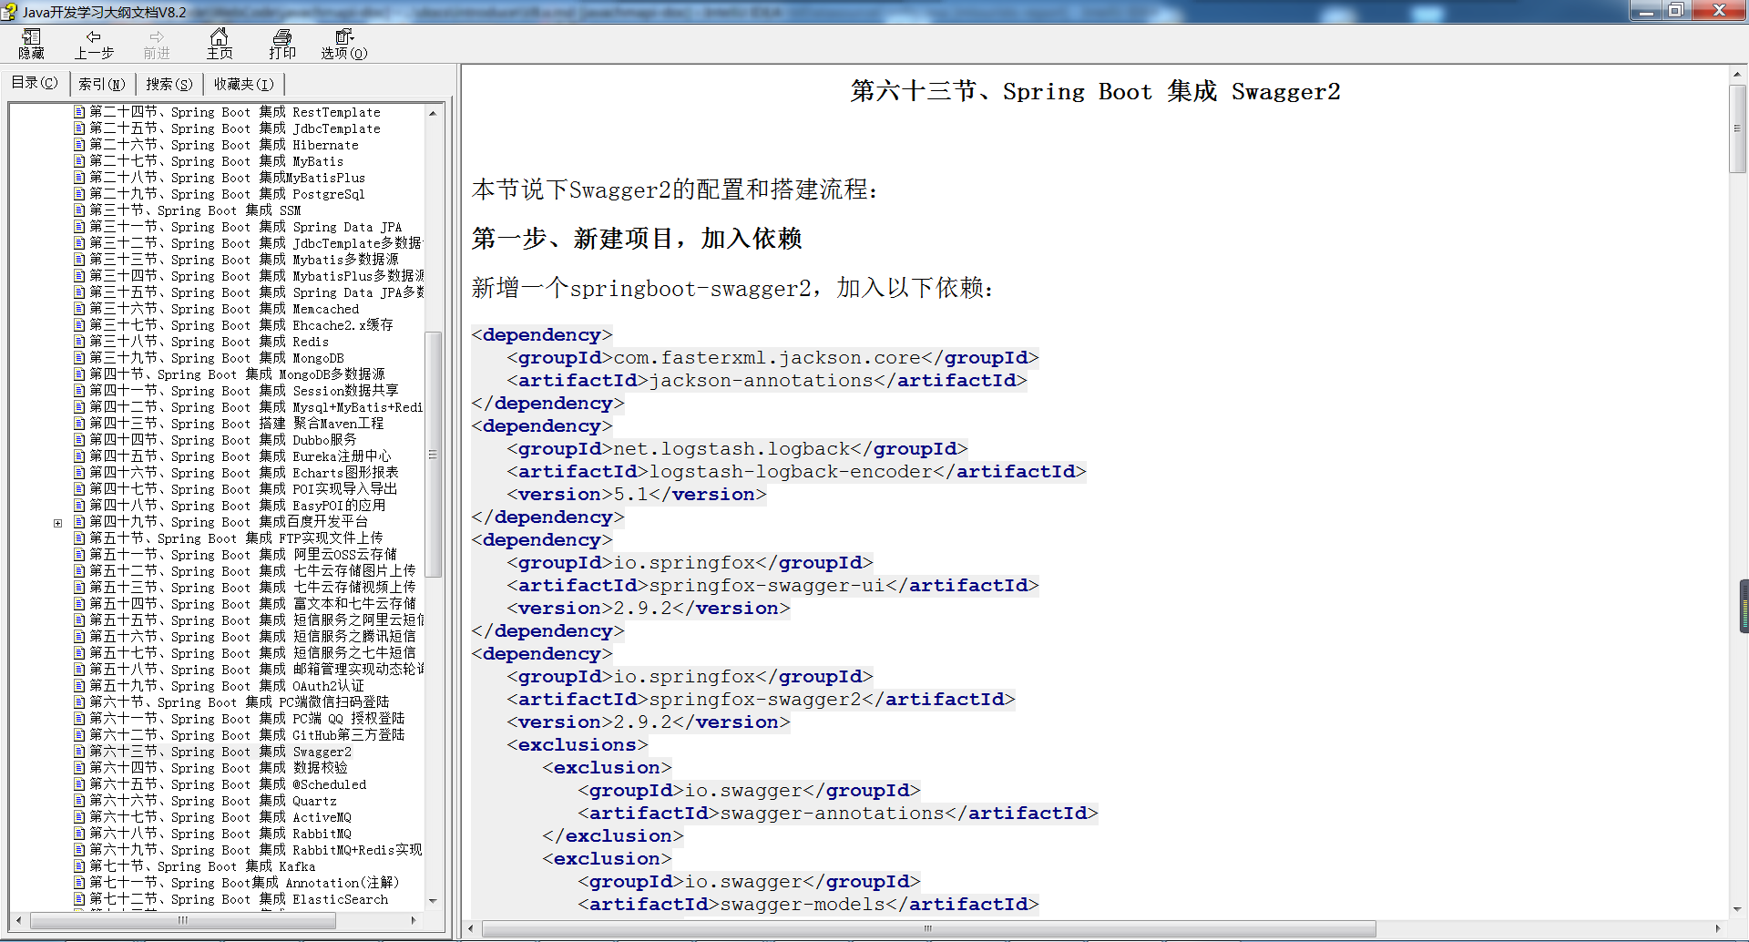Open topic 第五十四节 富文本和七牛云存储
The width and height of the screenshot is (1749, 942).
point(252,604)
